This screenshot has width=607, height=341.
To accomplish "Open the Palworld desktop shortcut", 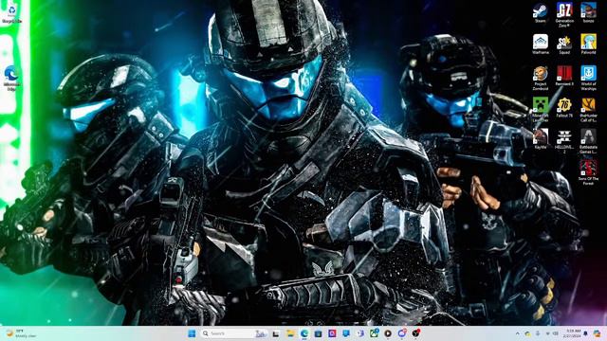I will pyautogui.click(x=588, y=45).
